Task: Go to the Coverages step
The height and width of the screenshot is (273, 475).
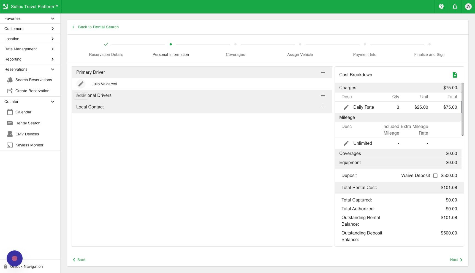Action: (235, 54)
